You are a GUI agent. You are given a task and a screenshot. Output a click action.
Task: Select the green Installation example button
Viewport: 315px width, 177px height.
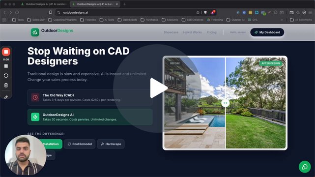51,144
